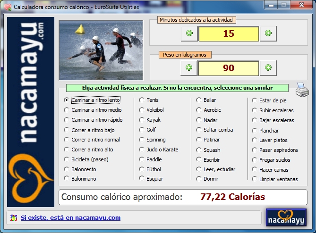Click the triathlon swimmers photo
The image size is (316, 233).
[101, 50]
